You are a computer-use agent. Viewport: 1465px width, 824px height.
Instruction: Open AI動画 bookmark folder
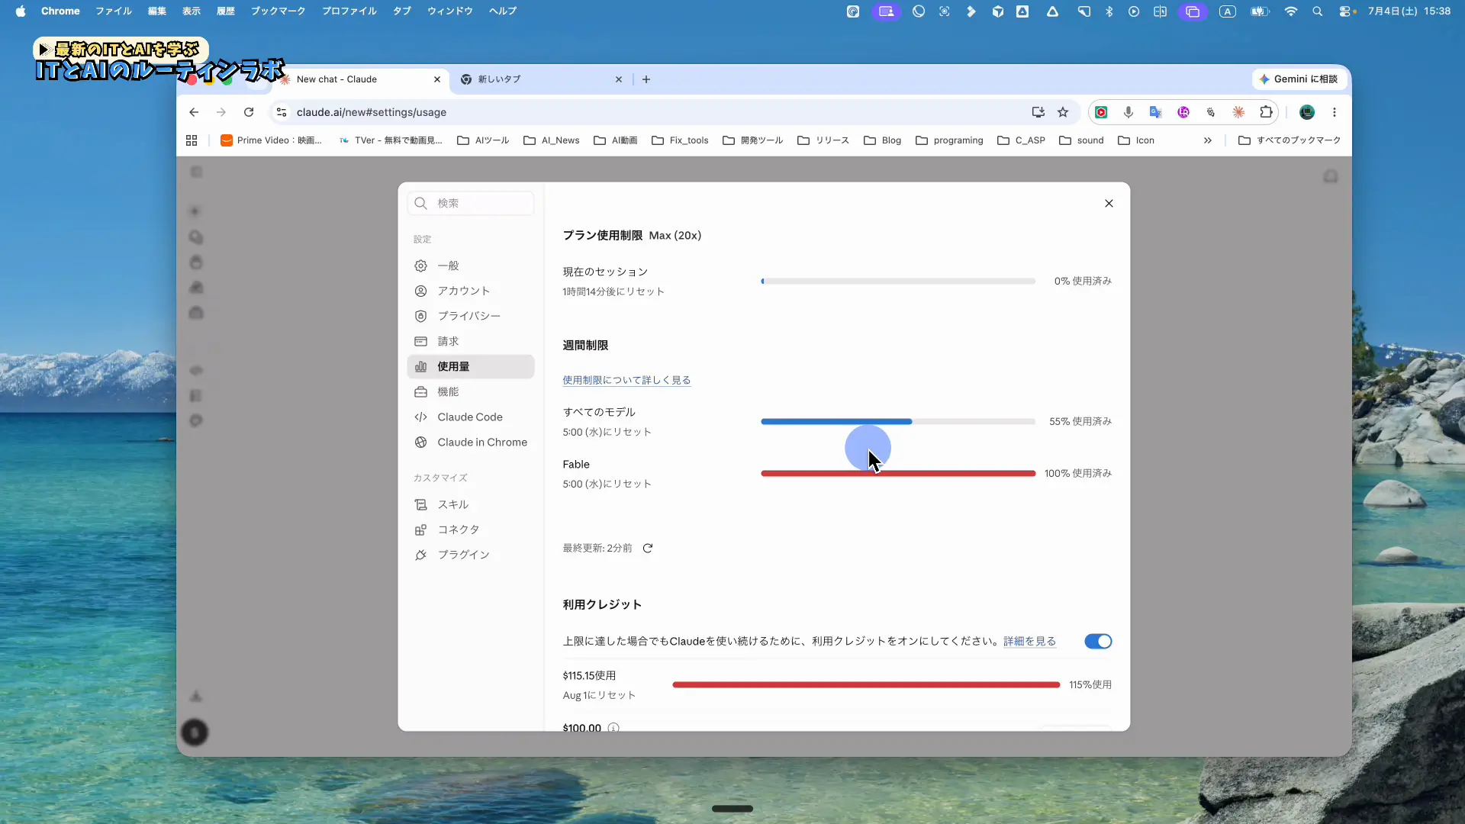[616, 140]
